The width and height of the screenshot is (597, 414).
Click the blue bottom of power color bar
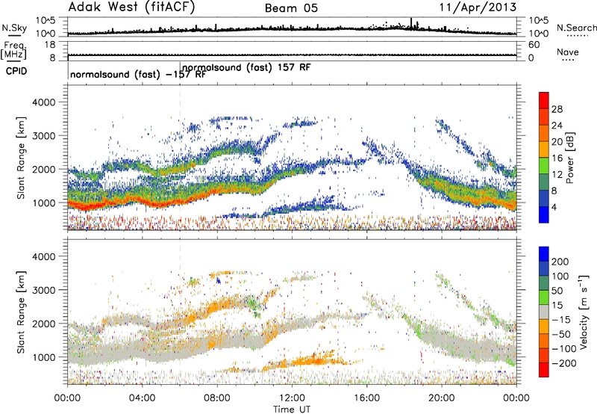click(544, 214)
